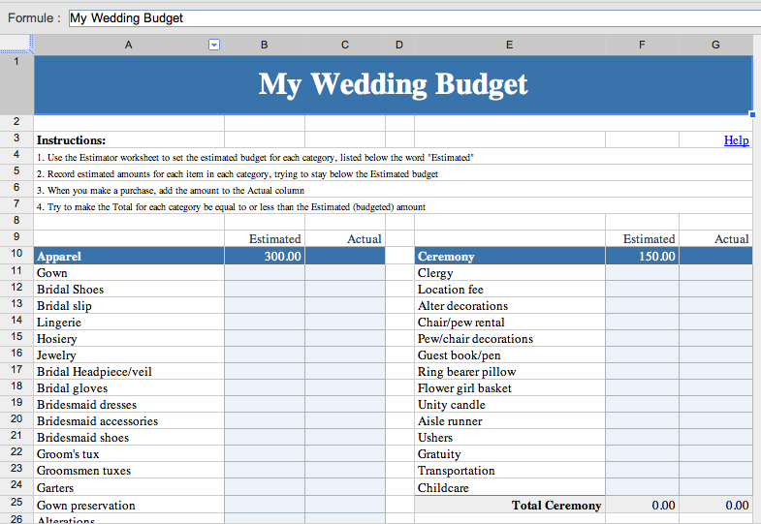Select the Transportation cell
Image resolution: width=761 pixels, height=524 pixels.
(x=510, y=471)
